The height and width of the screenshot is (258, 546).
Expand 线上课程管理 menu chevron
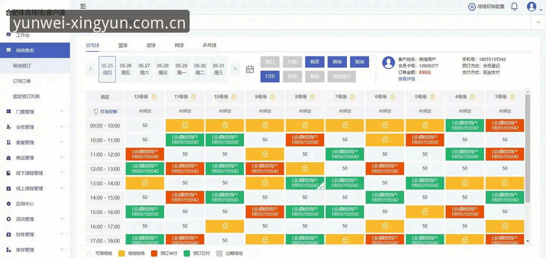coord(61,188)
